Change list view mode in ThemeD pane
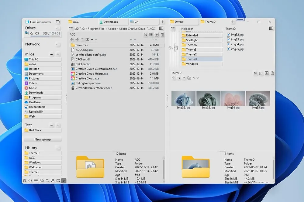 pyautogui.click(x=261, y=73)
